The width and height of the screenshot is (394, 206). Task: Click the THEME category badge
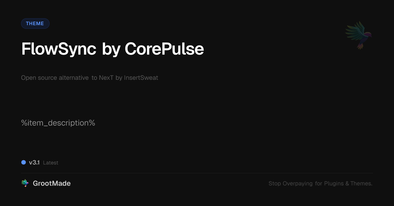coord(35,24)
